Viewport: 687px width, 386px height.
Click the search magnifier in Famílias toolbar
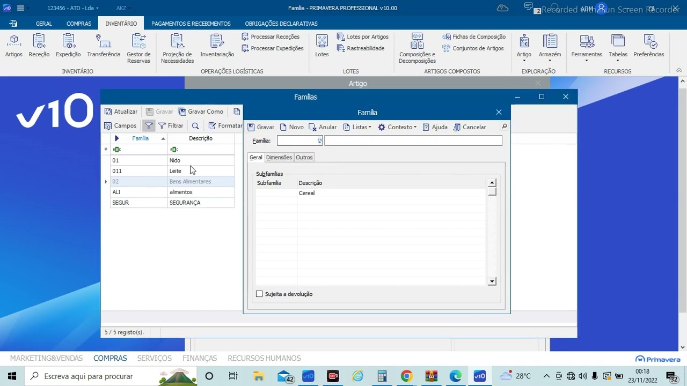[195, 125]
